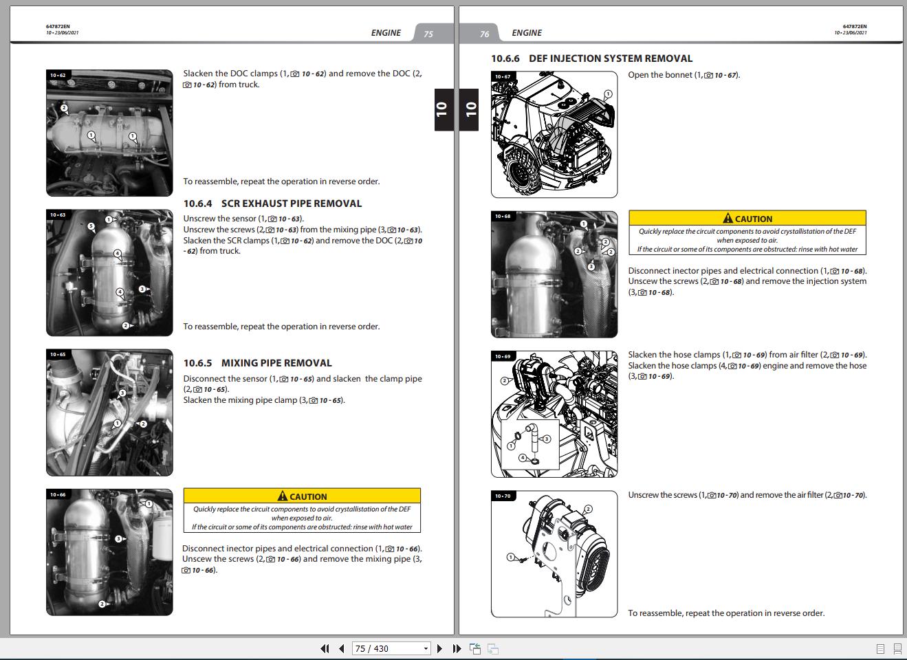Image resolution: width=907 pixels, height=660 pixels.
Task: Click document code 647872EN on page 75
Action: click(58, 27)
